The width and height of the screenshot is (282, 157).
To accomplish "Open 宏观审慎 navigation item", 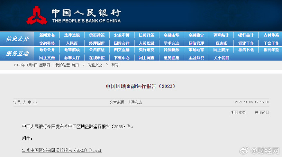I will click(x=121, y=35).
